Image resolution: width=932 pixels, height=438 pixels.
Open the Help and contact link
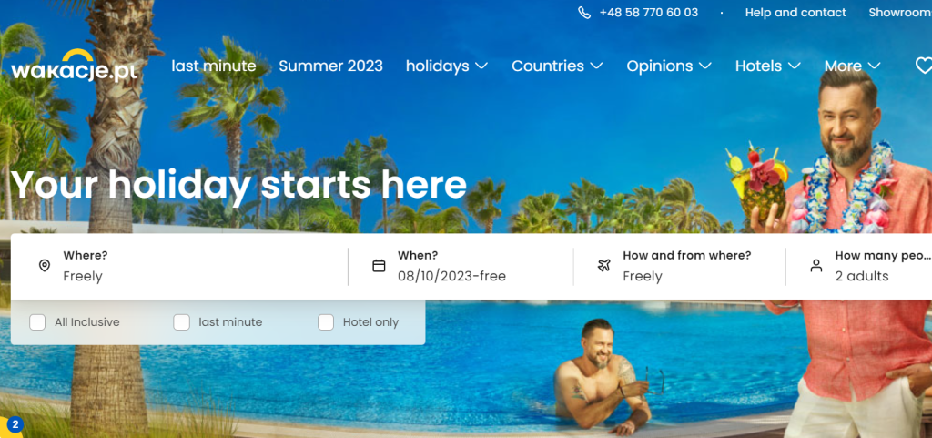click(x=795, y=13)
